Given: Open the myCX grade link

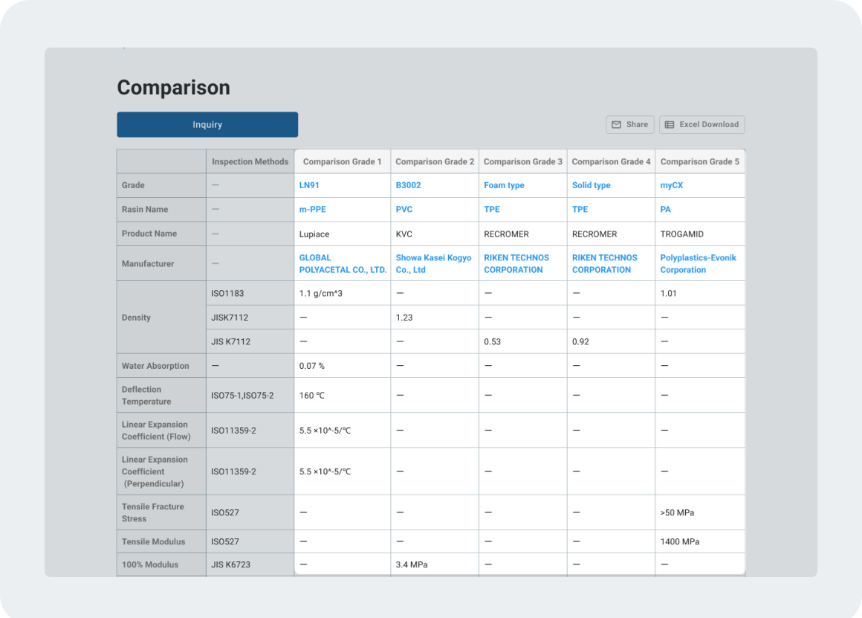Looking at the screenshot, I should [671, 185].
